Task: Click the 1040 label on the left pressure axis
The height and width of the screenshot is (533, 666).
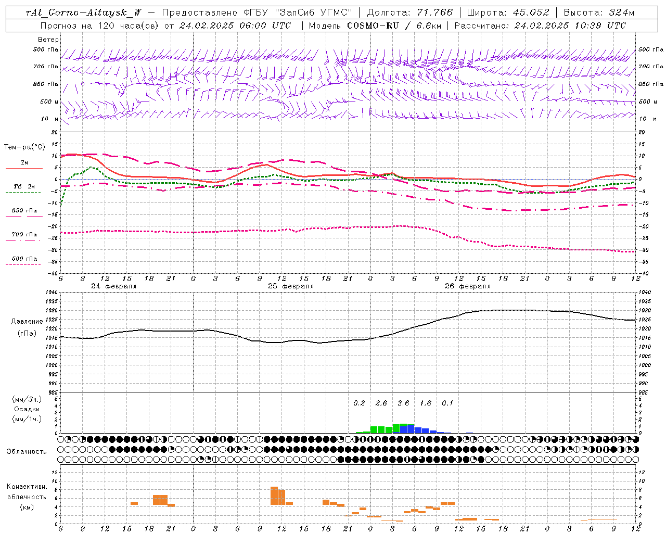Action: 52,293
